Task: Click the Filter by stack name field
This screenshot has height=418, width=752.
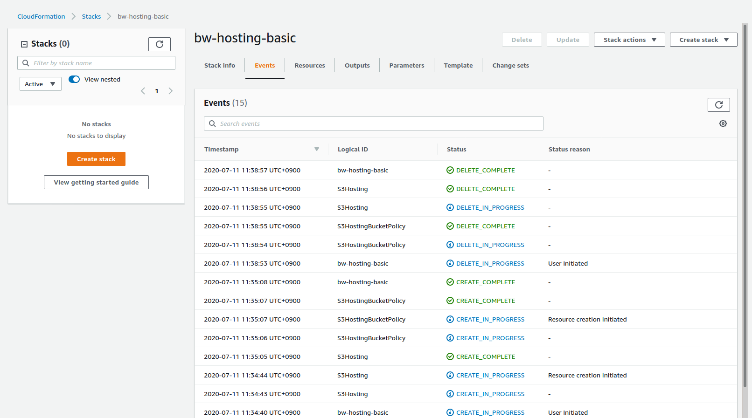Action: point(96,63)
